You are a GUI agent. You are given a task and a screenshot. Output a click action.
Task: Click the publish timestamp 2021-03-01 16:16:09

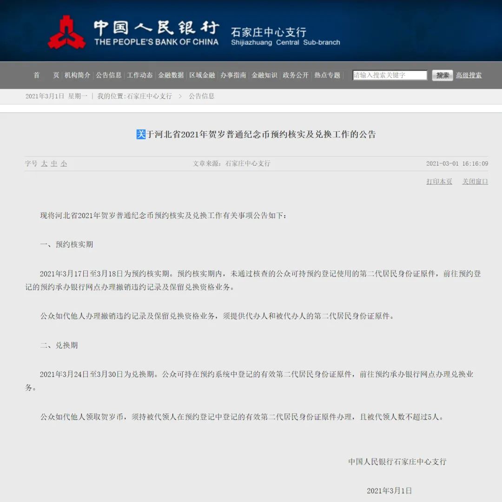point(457,164)
